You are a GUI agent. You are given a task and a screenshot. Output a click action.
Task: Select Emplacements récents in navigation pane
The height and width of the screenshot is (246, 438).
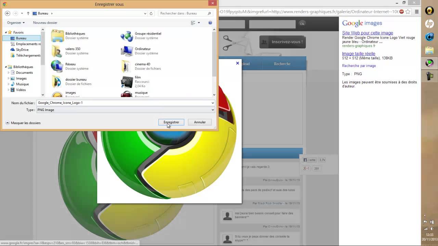point(26,44)
